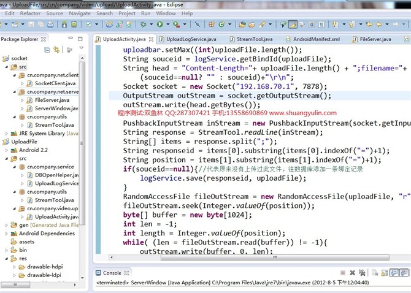Minimize the Package Explorer panel
This screenshot has width=411, height=293.
71,38
